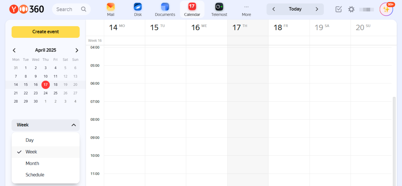
Task: Open the tasks checkmark icon
Action: 338,9
